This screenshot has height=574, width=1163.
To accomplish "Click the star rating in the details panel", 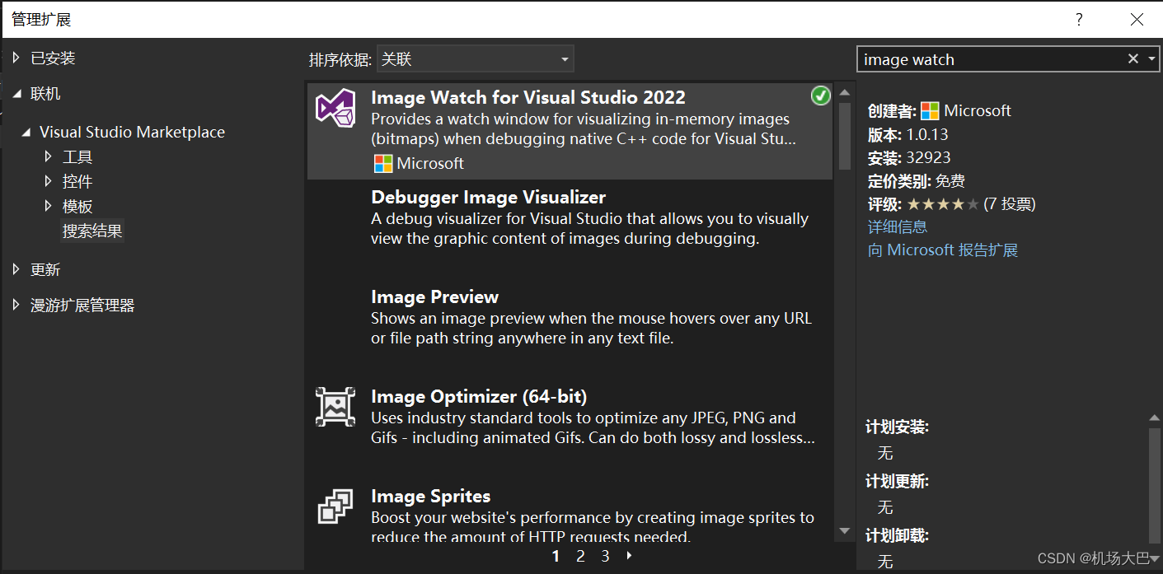I will coord(943,204).
